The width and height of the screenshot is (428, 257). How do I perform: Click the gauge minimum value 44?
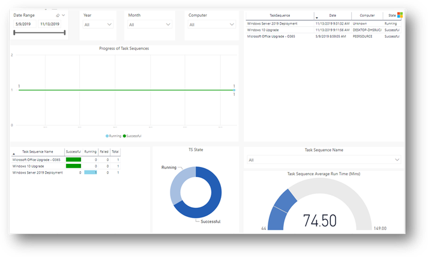click(x=264, y=228)
